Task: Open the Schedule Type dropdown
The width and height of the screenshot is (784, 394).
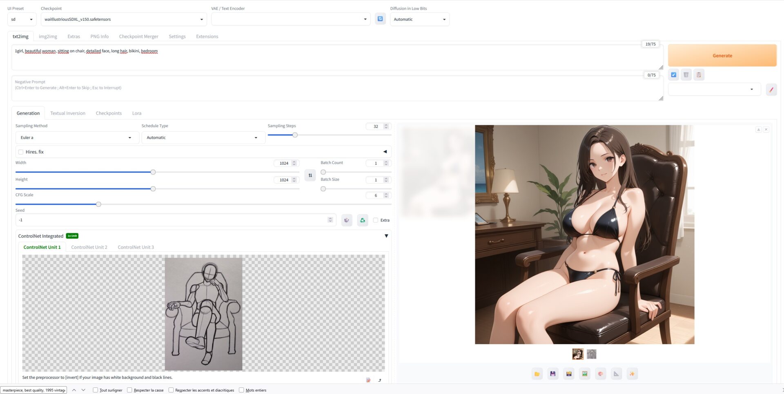Action: click(x=203, y=137)
